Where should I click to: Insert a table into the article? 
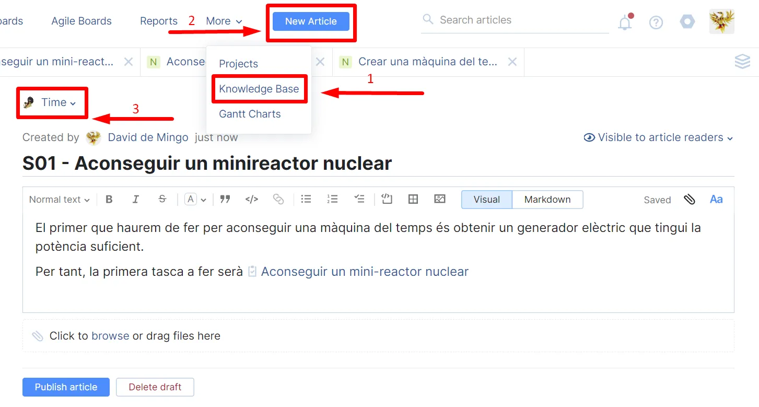(x=413, y=199)
